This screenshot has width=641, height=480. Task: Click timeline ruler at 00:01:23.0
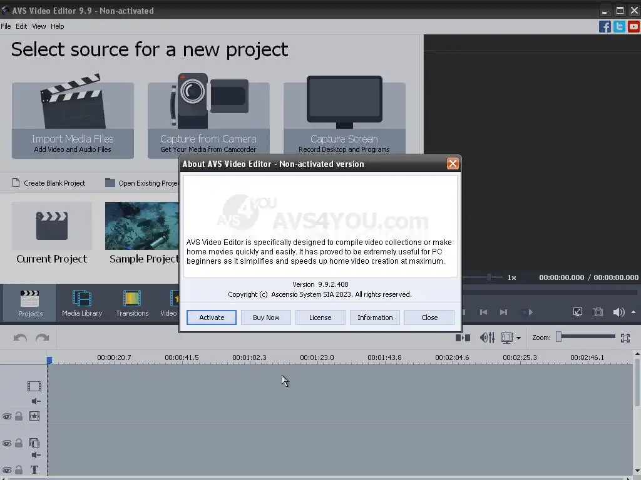click(x=317, y=357)
